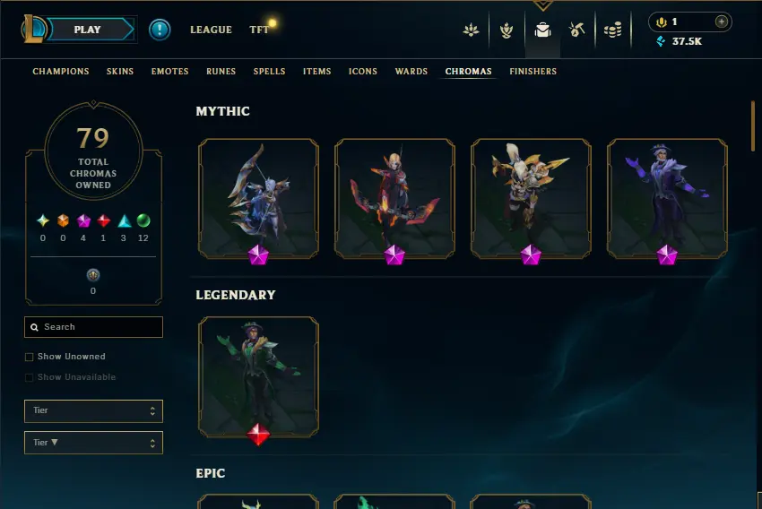Switch to the Skins tab
This screenshot has height=509, width=762.
click(120, 72)
